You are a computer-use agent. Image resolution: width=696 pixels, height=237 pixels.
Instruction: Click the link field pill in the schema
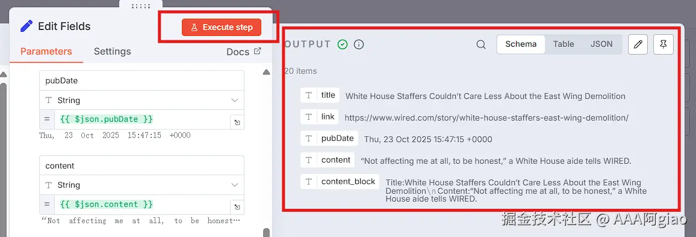(320, 117)
